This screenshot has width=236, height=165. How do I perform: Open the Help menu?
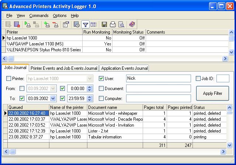74,16
